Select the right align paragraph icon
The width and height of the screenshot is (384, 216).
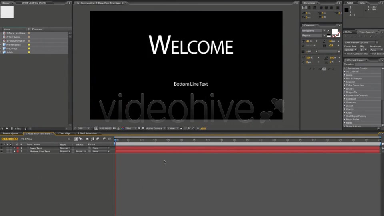click(314, 8)
